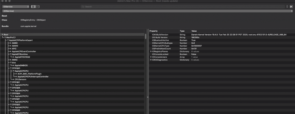Select the AppleEFINVRAM entry

tap(22, 57)
